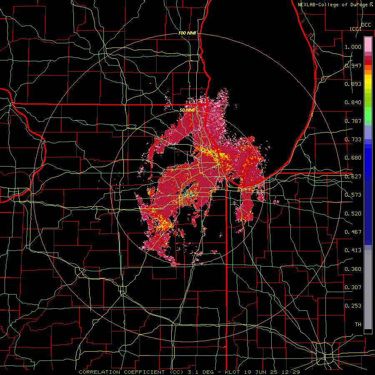Click the 0.680 scale value
Viewport: 375px width, 375px height.
coord(353,158)
